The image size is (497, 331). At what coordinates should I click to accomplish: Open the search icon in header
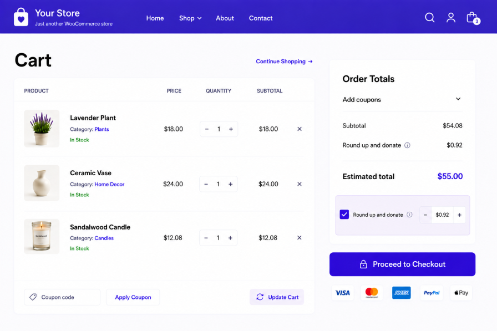click(x=429, y=17)
